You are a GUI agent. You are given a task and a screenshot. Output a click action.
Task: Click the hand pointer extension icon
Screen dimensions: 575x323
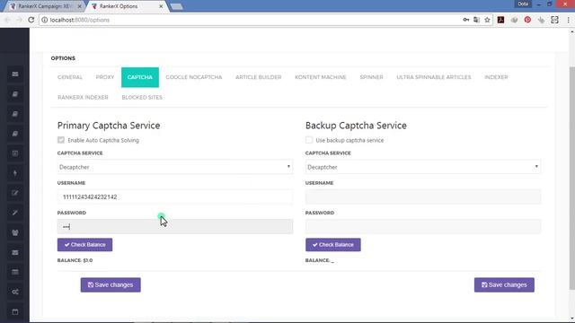click(541, 20)
